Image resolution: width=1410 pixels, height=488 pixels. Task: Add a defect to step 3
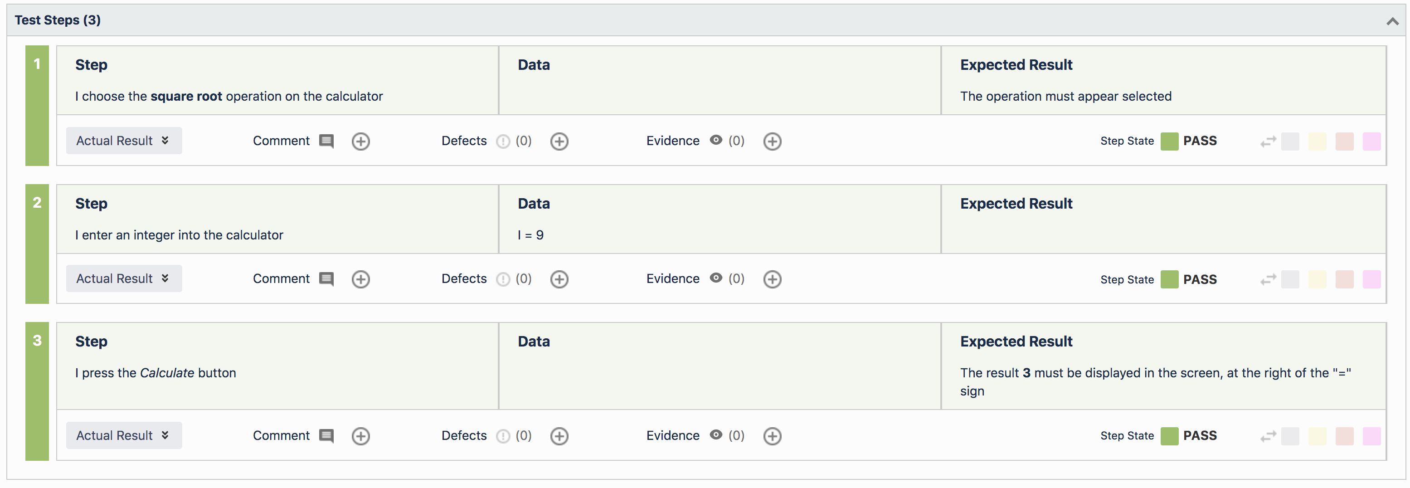559,436
